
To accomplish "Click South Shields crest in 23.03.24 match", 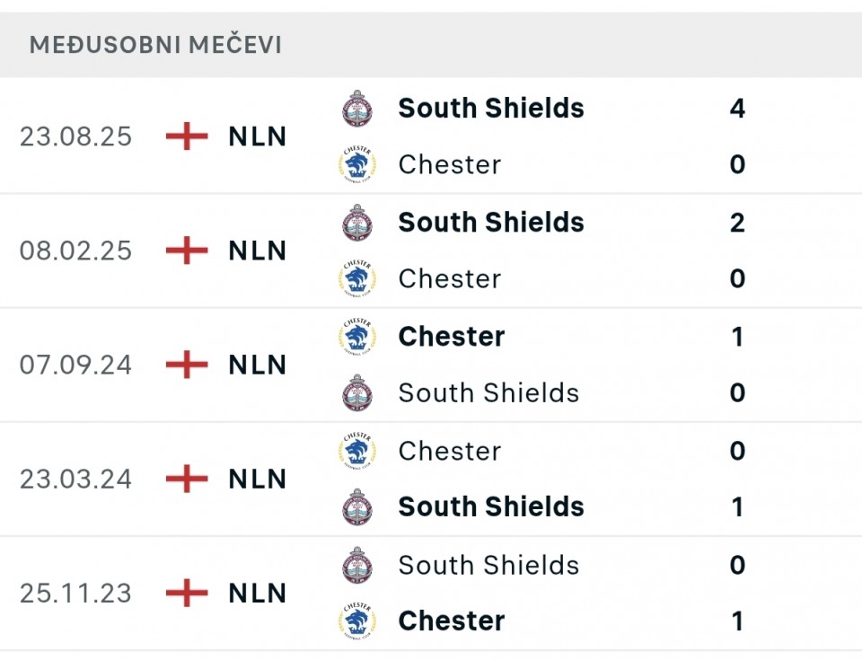I will 357,506.
